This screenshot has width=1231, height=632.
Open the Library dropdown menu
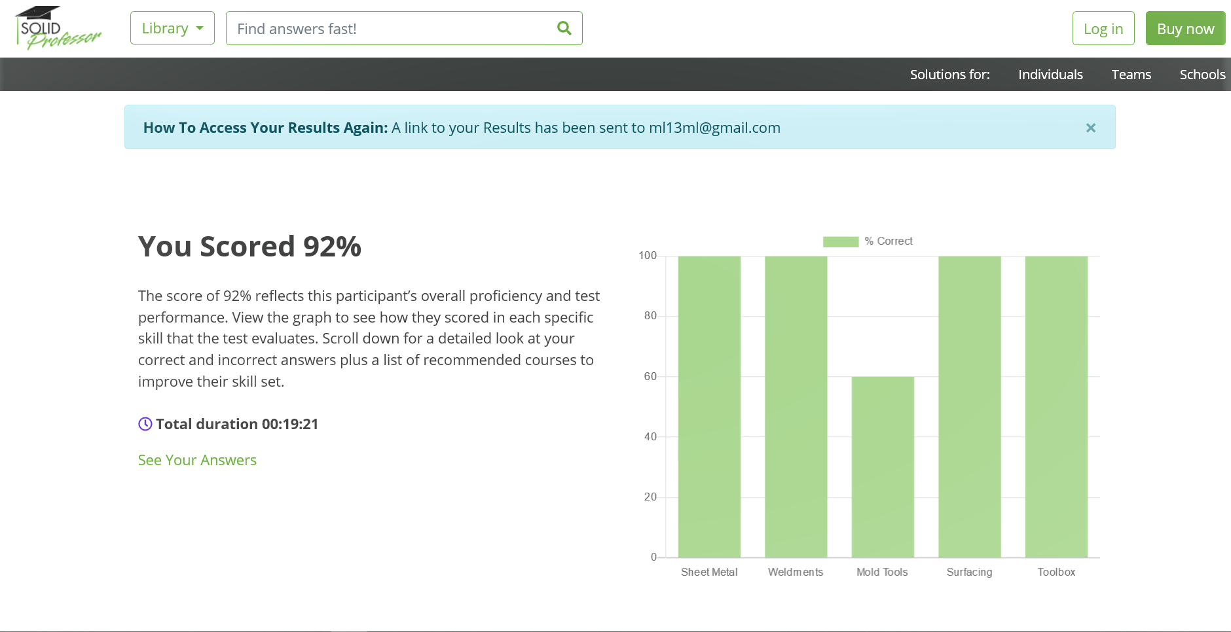coord(172,28)
